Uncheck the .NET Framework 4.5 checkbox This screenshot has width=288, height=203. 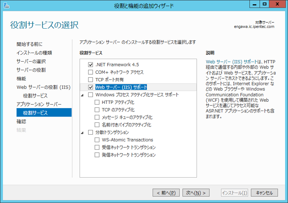coord(90,65)
